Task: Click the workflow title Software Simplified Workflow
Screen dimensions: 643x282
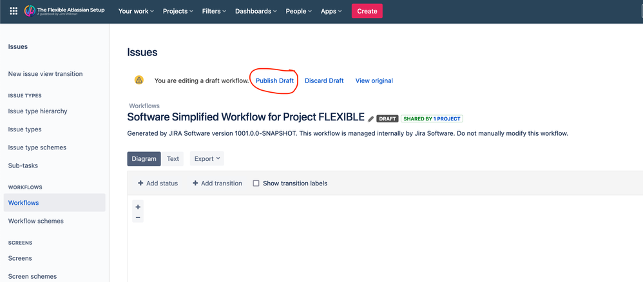Action: (245, 117)
